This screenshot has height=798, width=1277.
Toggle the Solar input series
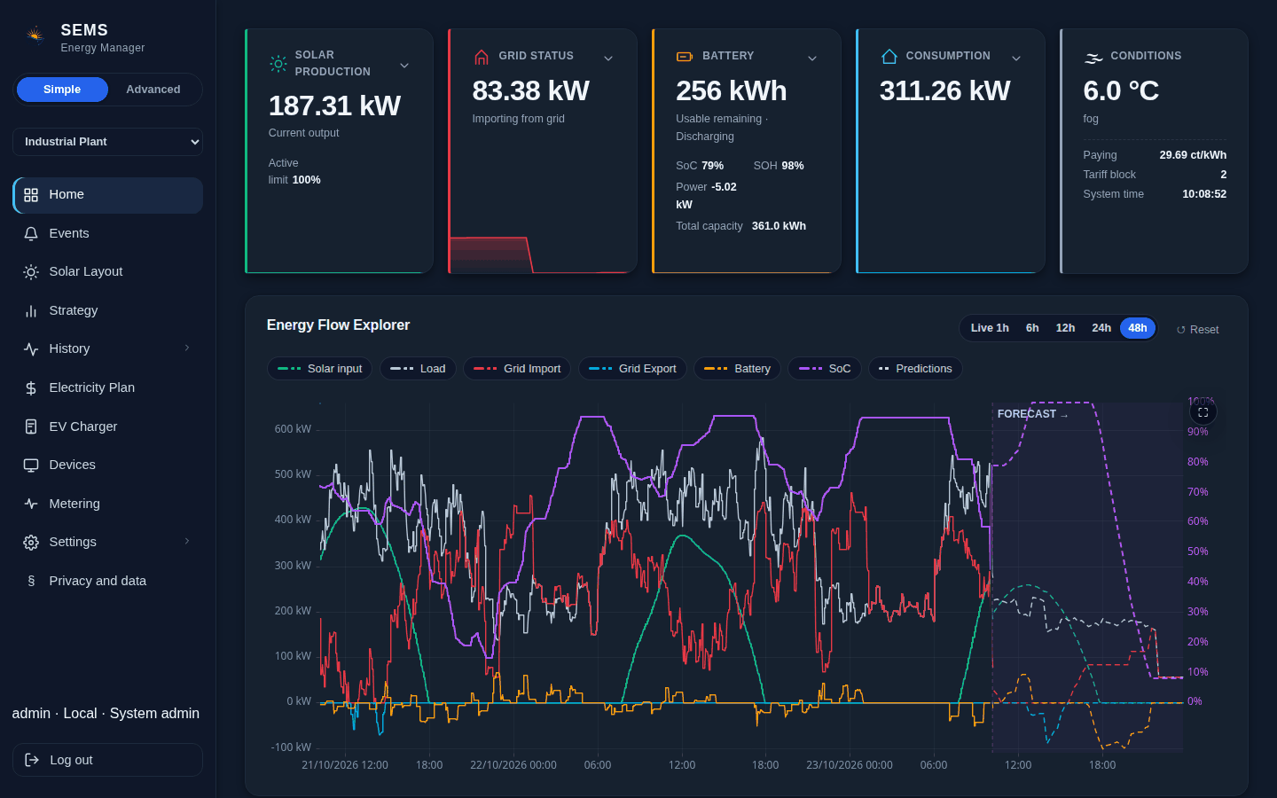pos(320,369)
